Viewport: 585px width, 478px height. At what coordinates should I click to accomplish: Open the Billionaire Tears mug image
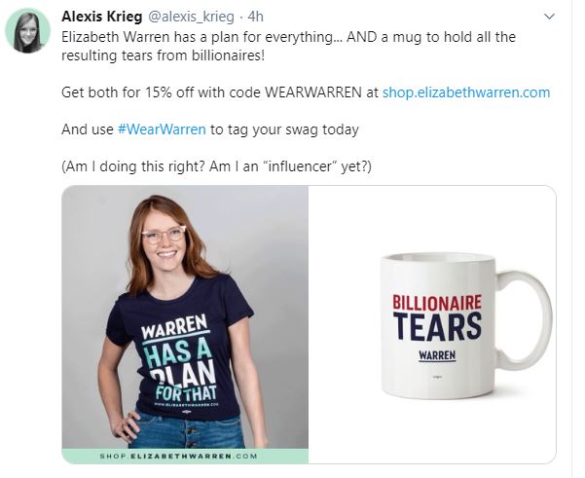pos(432,324)
